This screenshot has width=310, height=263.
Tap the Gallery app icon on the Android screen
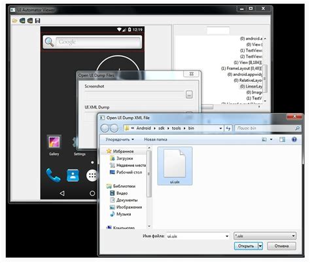click(54, 143)
